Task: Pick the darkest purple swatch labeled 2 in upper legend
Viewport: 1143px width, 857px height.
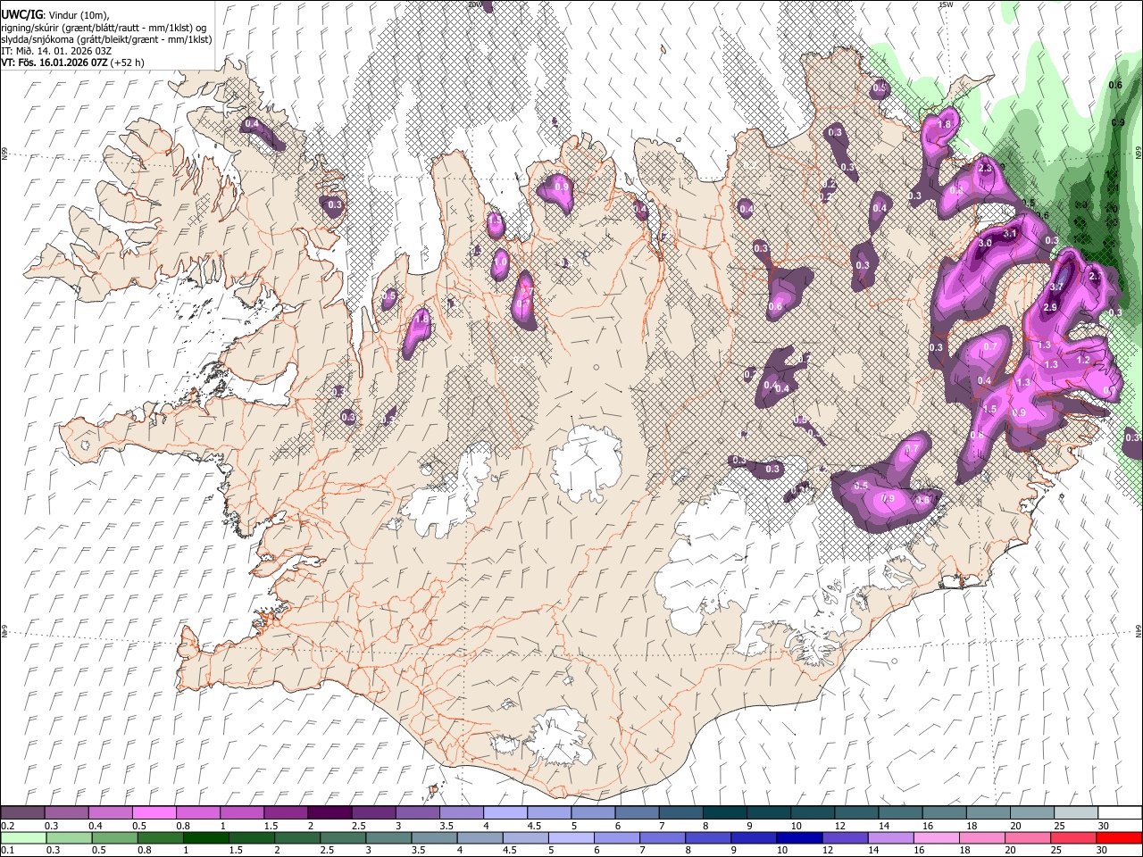Action: click(330, 813)
